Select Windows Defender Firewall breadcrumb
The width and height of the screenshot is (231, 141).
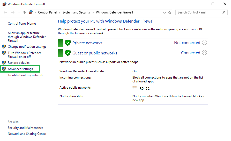[115, 12]
